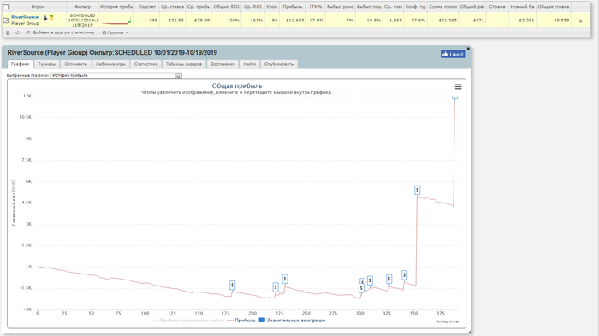Click Добавить другую статистику link
599x336 pixels.
[x=63, y=32]
